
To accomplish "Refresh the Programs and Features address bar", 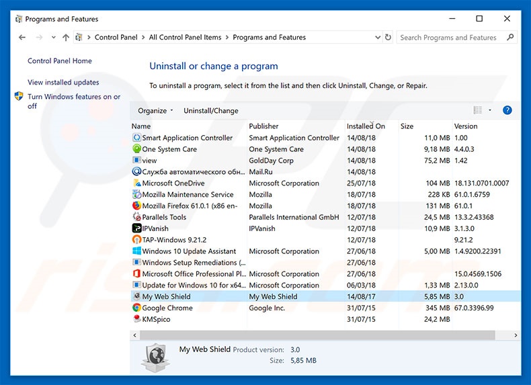I will pyautogui.click(x=388, y=37).
